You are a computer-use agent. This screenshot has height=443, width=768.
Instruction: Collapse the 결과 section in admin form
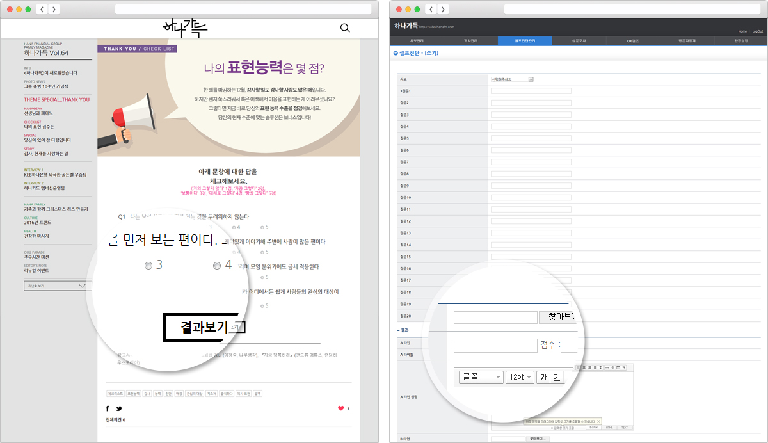[x=399, y=330]
